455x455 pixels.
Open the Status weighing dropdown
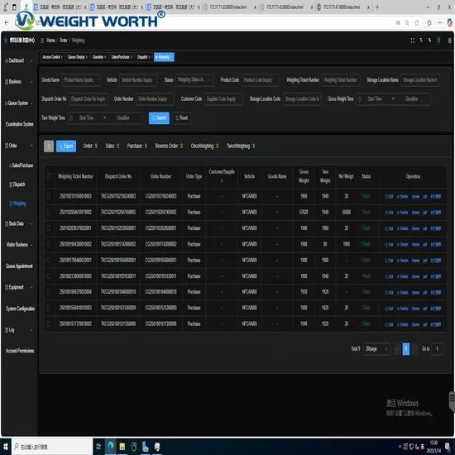point(194,80)
